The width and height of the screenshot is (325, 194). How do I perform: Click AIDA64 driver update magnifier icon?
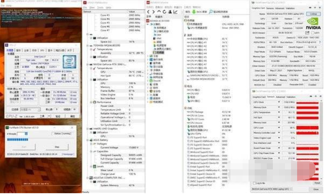click(211, 12)
